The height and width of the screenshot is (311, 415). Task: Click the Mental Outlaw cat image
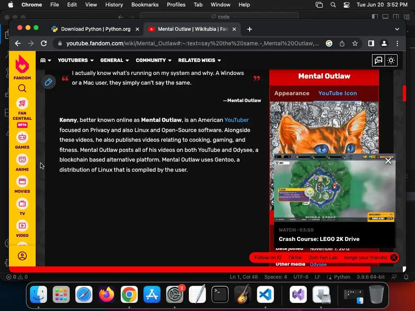pyautogui.click(x=324, y=128)
